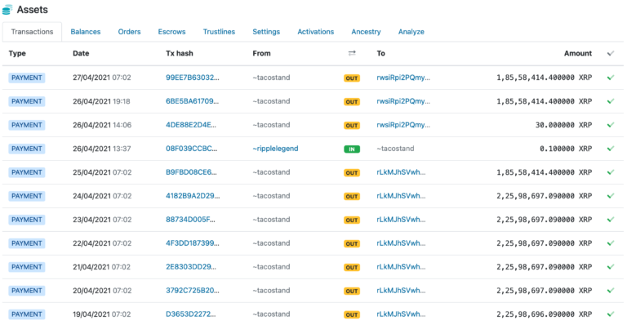
Task: Click the green check for 24/04/2021 row
Action: (610, 196)
